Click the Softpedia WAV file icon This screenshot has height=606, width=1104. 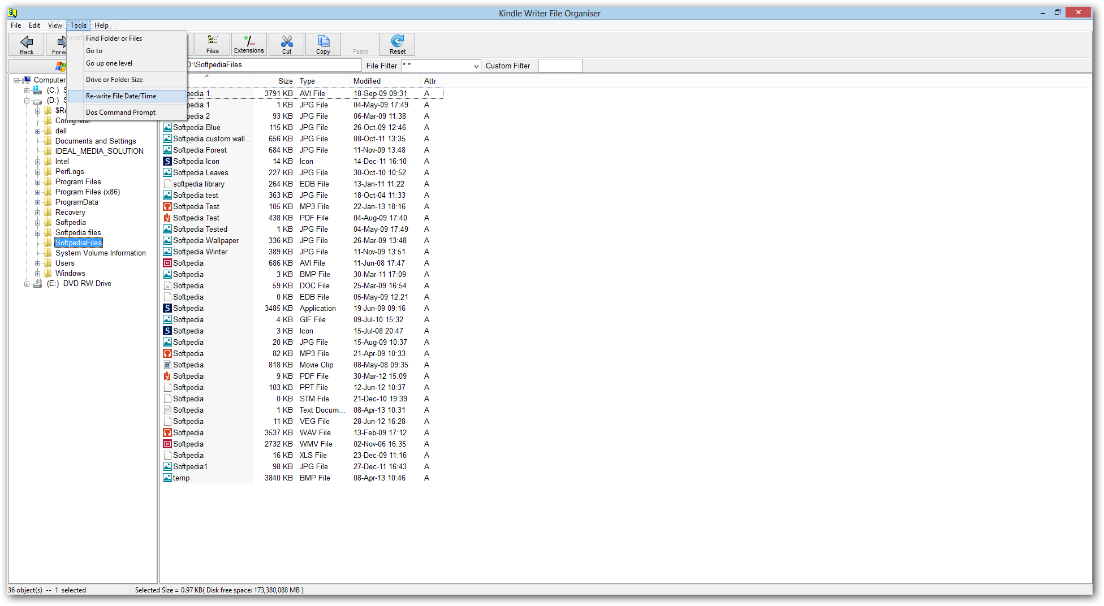click(167, 433)
